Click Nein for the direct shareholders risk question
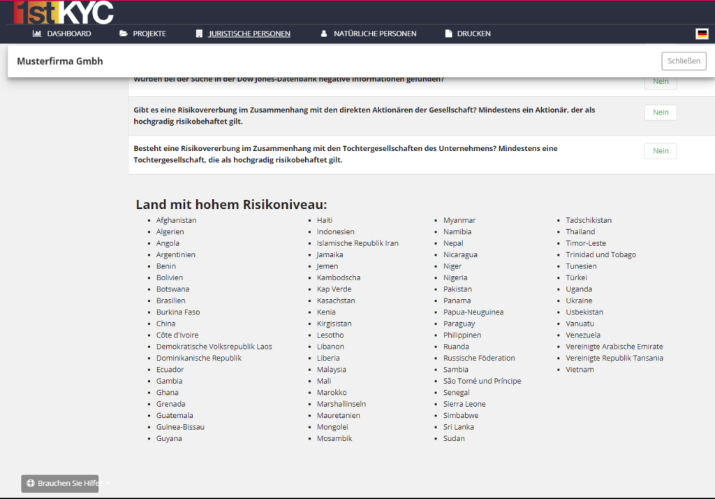 pyautogui.click(x=661, y=113)
